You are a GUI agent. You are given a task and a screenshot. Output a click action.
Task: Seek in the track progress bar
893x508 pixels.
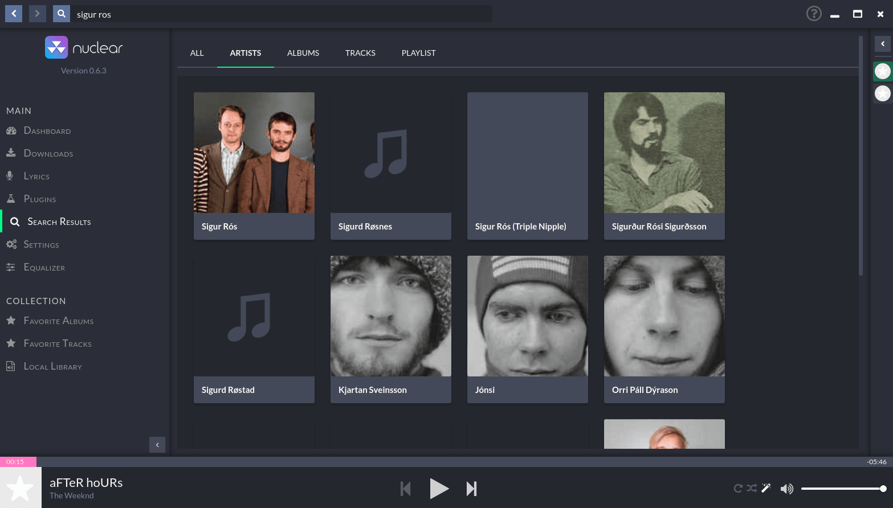point(446,462)
